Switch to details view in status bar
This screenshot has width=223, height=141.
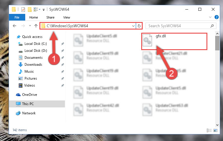click(x=209, y=130)
